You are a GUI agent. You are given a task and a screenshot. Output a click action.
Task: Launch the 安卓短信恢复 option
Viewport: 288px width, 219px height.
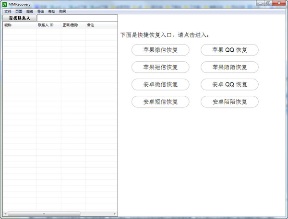coord(160,102)
